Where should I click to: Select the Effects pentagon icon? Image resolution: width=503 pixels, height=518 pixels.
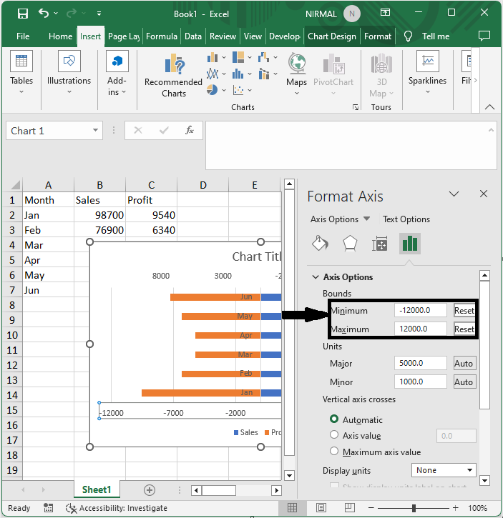(349, 244)
